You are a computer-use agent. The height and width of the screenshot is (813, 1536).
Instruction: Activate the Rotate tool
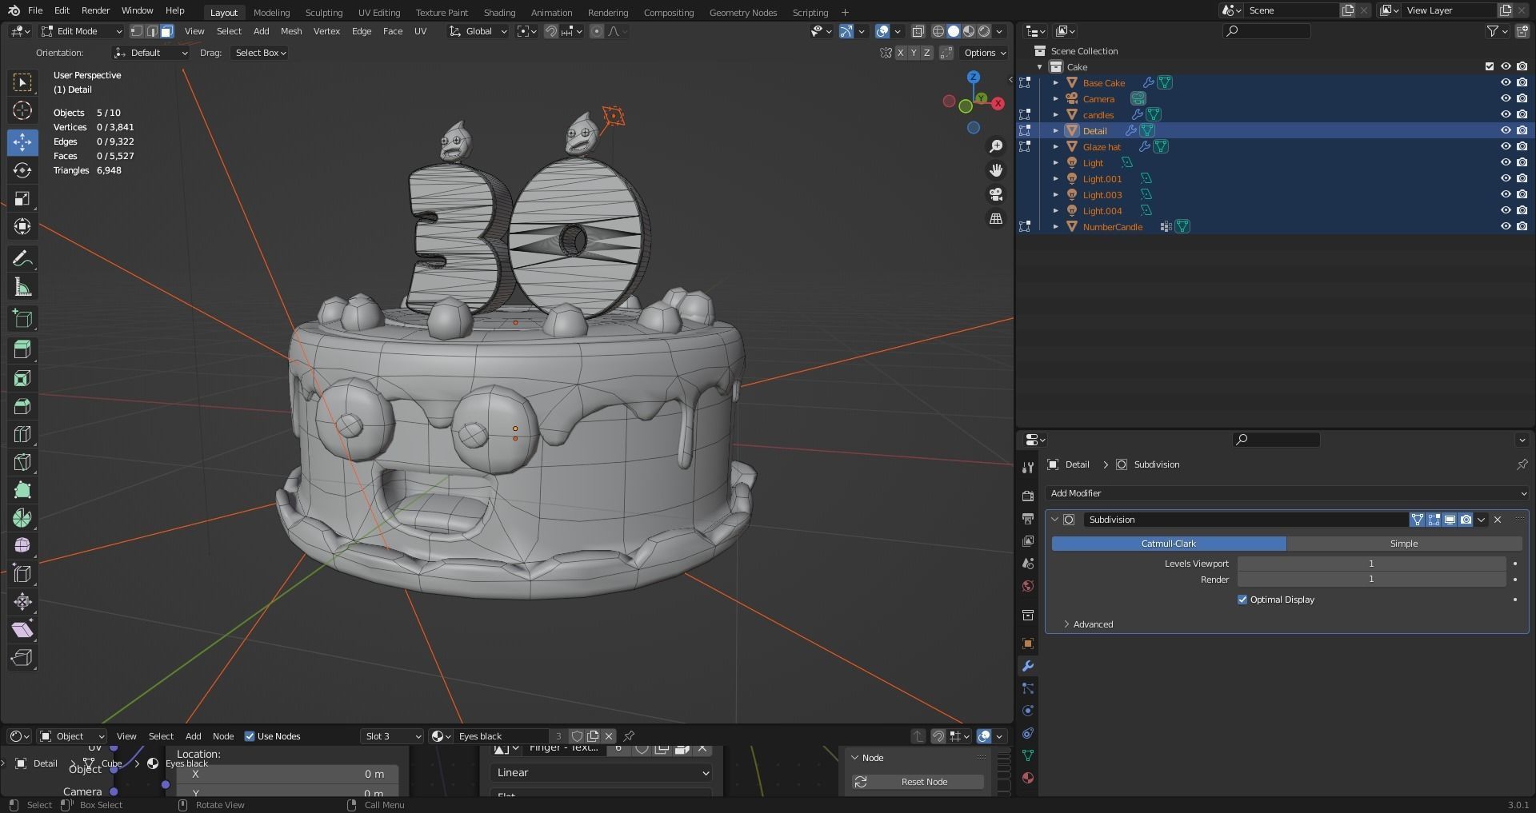[x=22, y=170]
